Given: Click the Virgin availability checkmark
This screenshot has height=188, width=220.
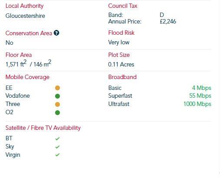Looking at the screenshot, I should click(x=57, y=155).
